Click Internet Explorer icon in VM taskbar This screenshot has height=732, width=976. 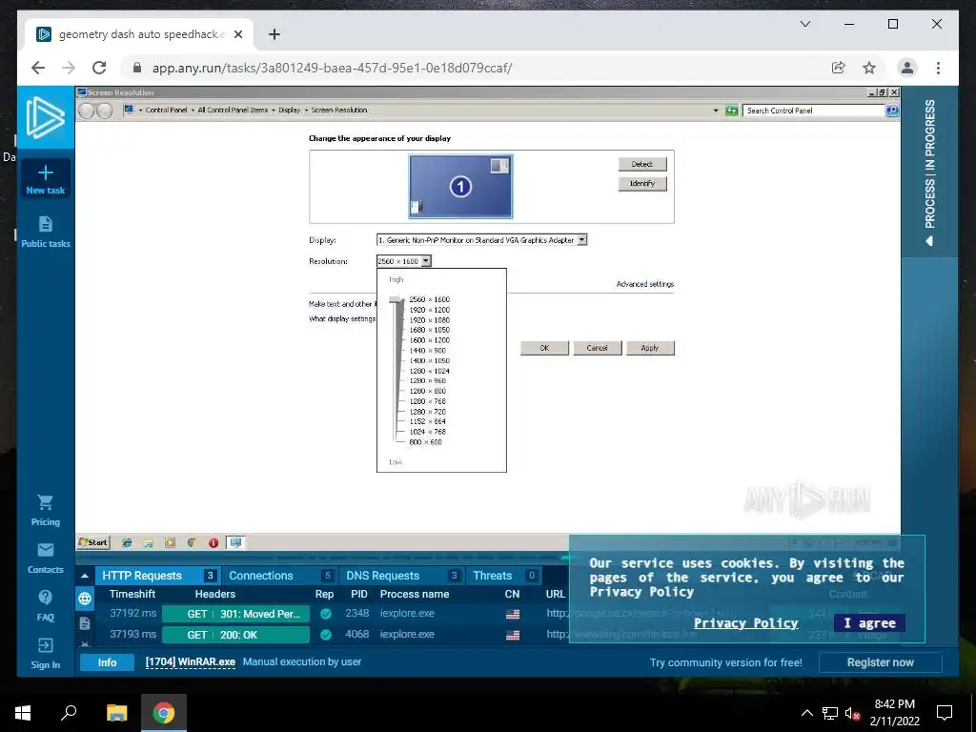pyautogui.click(x=127, y=542)
